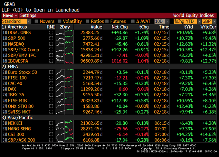Image resolution: width=219 pixels, height=157 pixels.
Task: Sort by the Time column header
Action: point(164,27)
